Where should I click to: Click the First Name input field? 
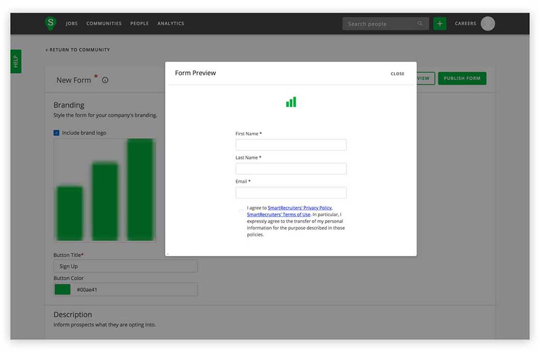(x=291, y=145)
